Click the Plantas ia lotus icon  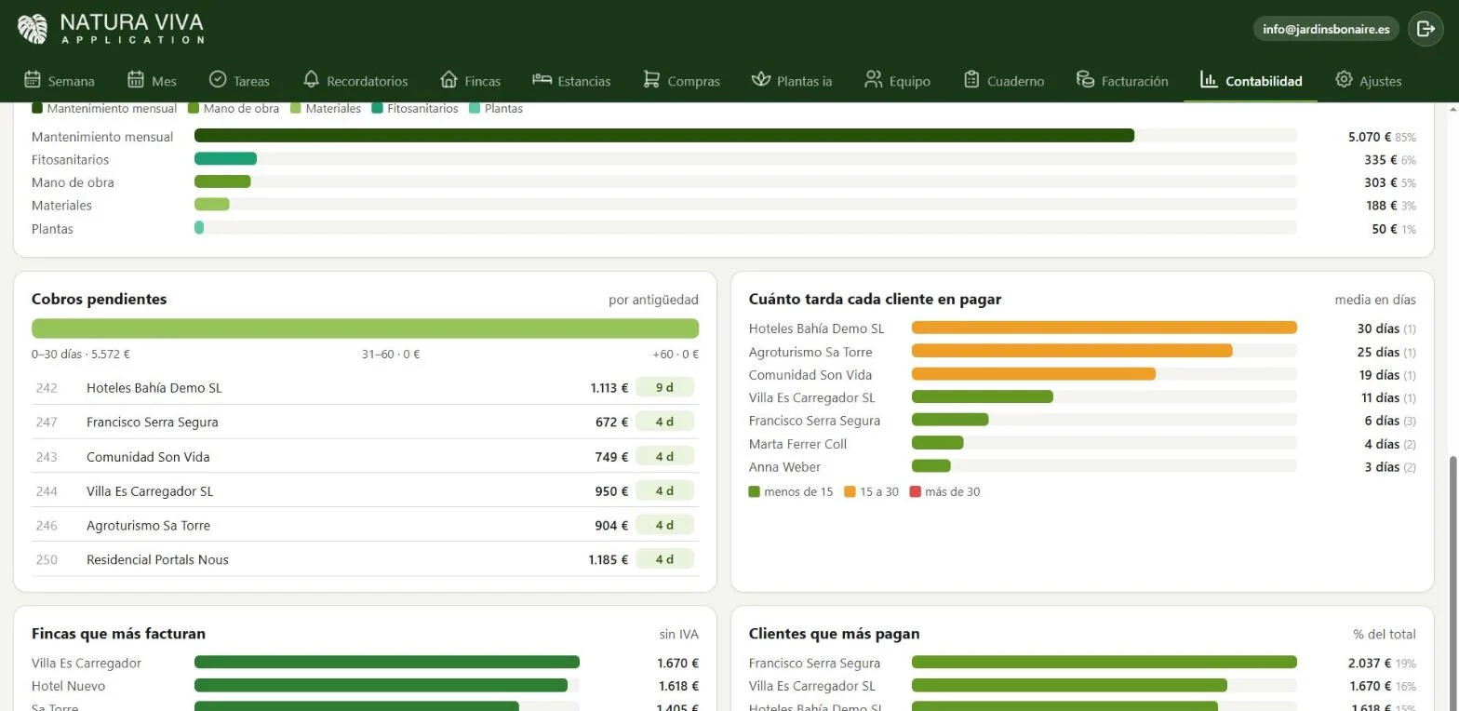pos(761,79)
